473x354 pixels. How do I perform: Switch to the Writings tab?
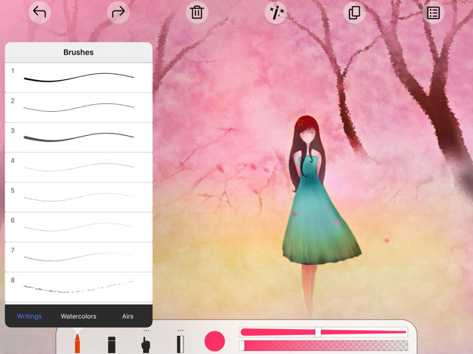(29, 316)
